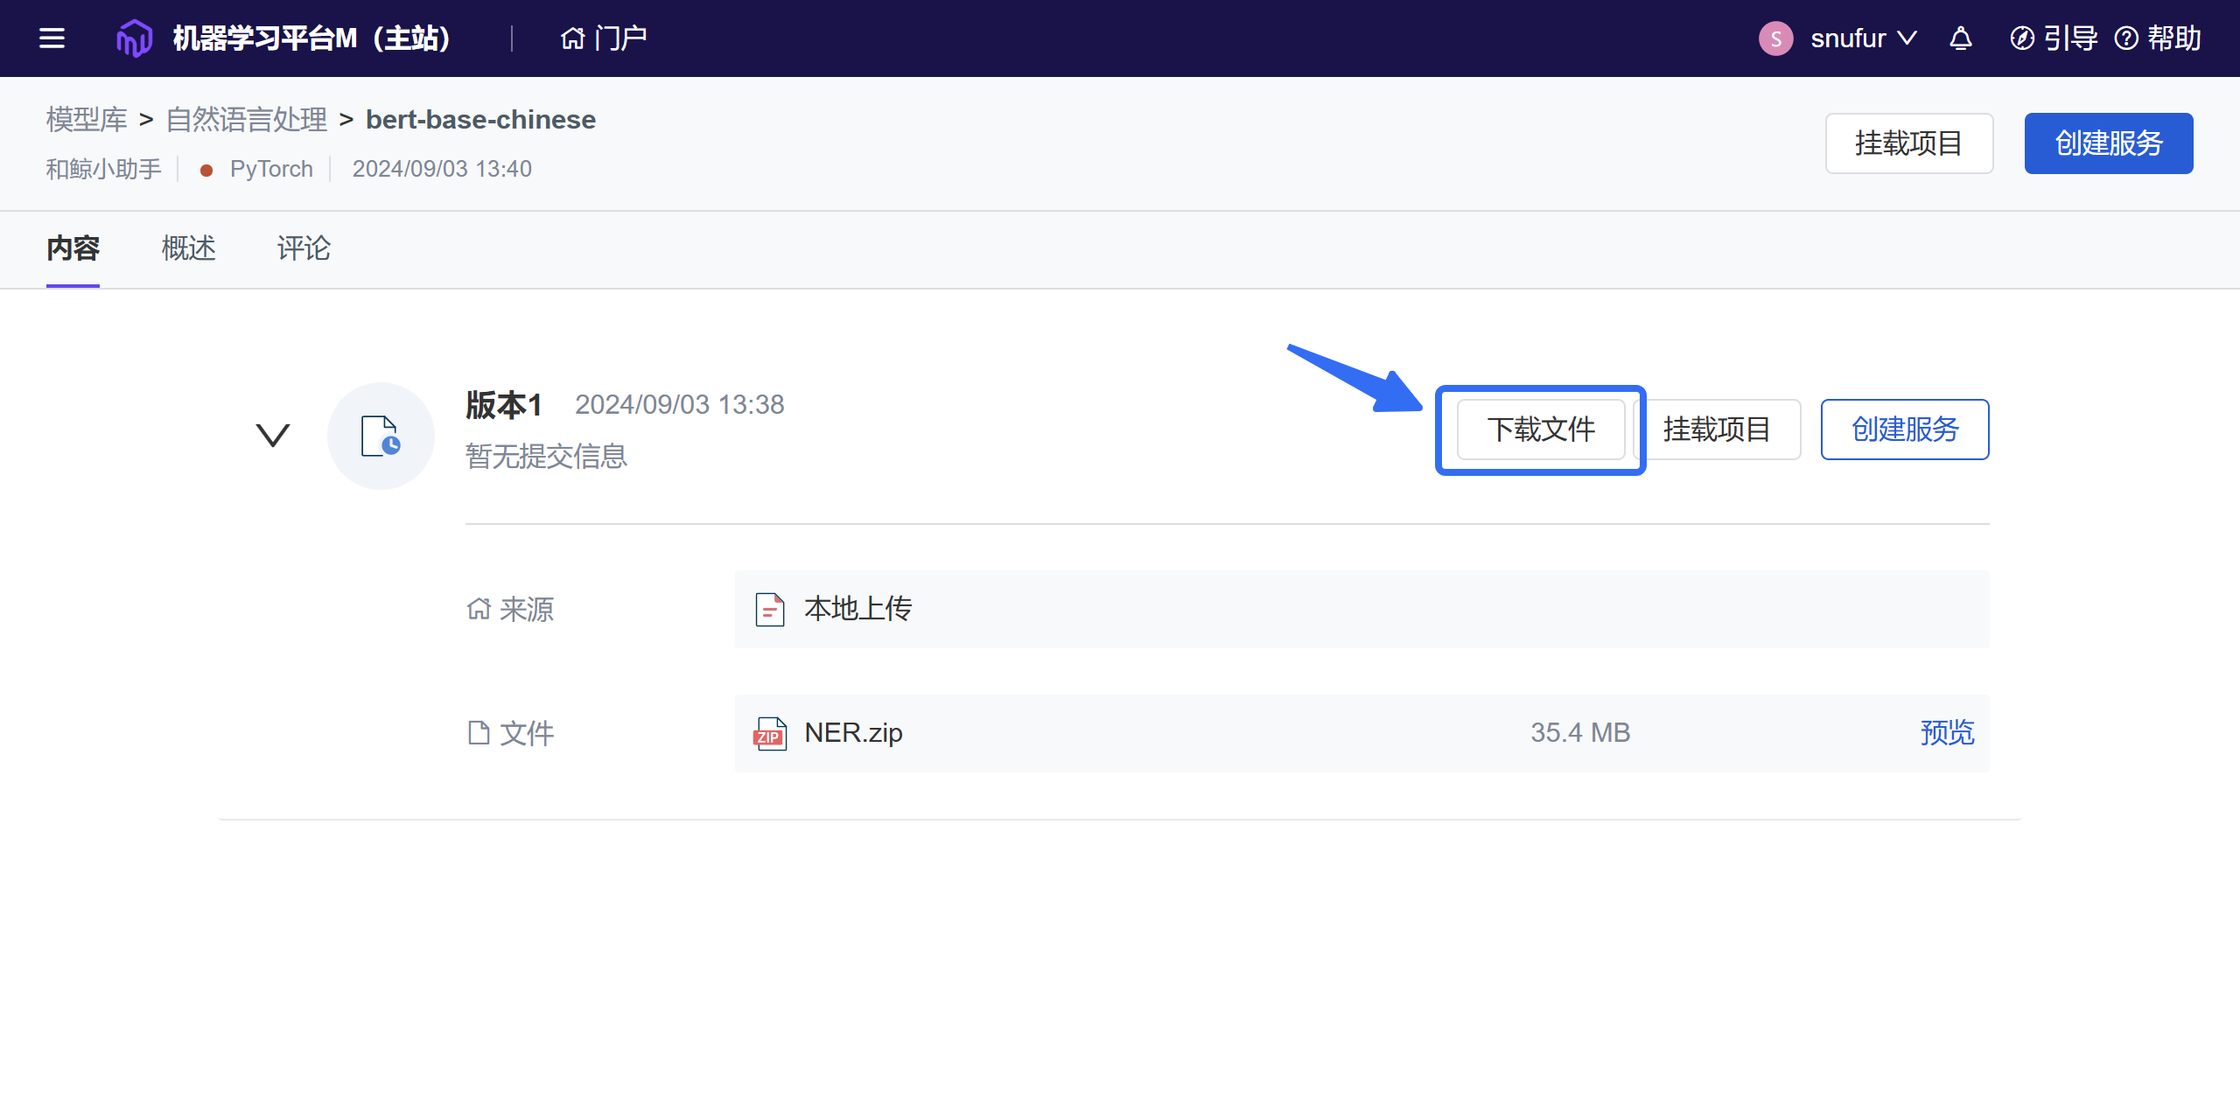
Task: Open the guide compass icon
Action: pos(2021,38)
